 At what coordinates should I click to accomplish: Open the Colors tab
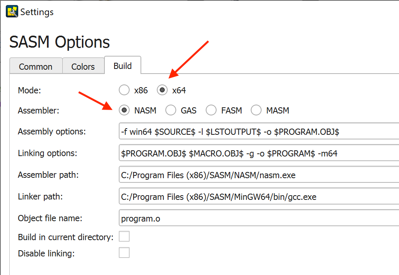(x=83, y=67)
